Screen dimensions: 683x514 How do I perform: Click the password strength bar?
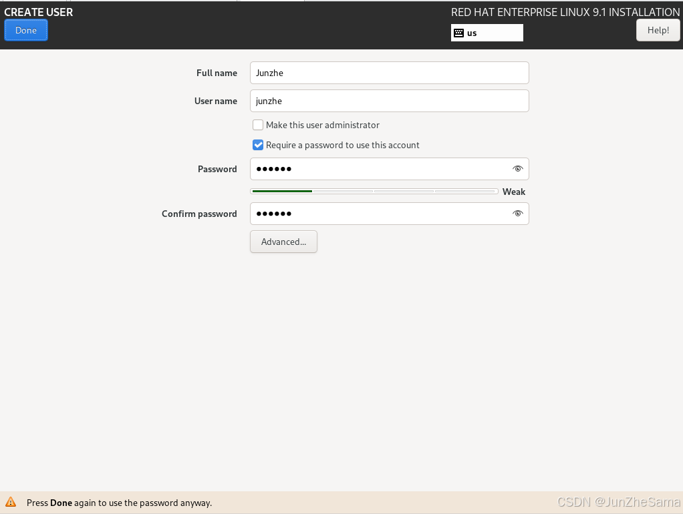click(x=374, y=191)
